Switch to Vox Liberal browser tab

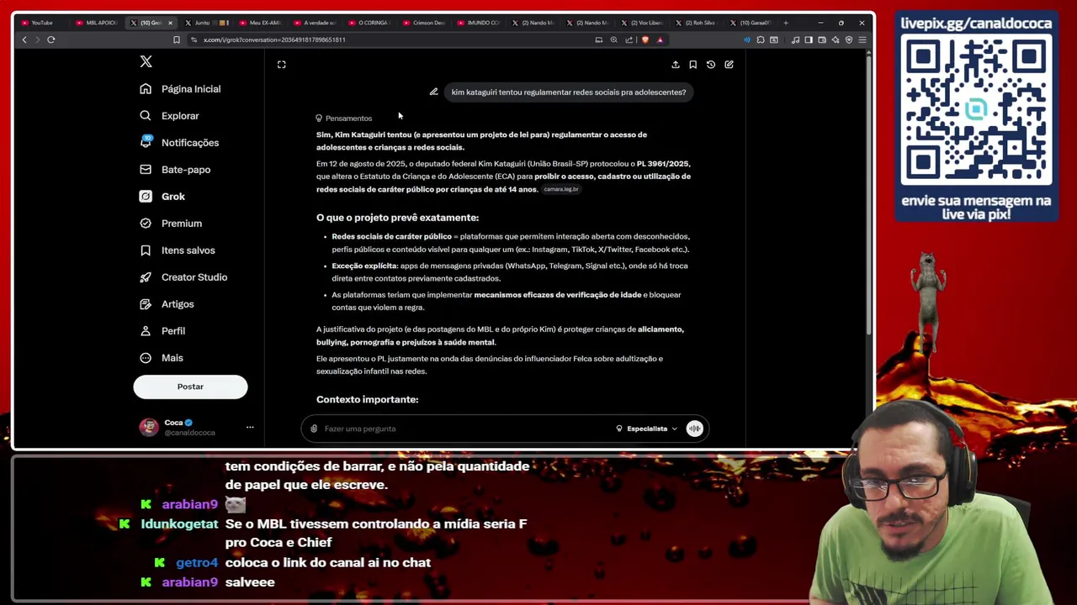click(x=644, y=23)
